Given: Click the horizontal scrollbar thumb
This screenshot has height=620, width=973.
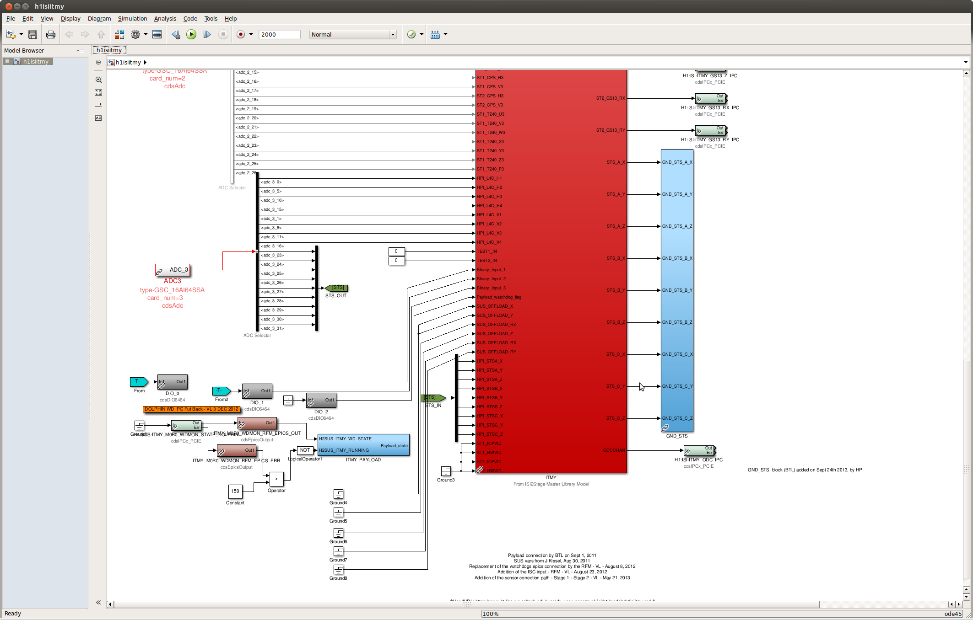Looking at the screenshot, I should [466, 604].
